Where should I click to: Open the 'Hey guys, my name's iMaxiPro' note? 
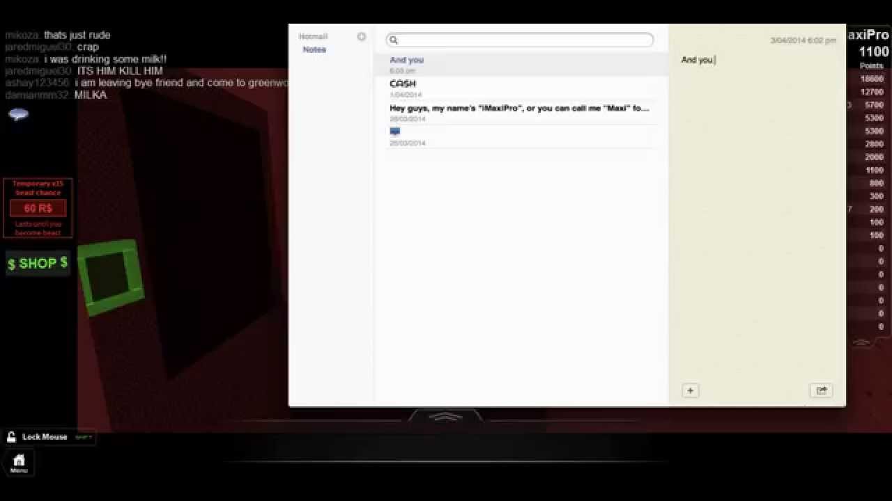[521, 113]
